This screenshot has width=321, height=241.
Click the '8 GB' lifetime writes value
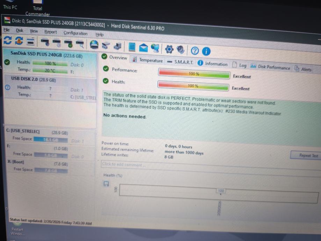(169, 157)
